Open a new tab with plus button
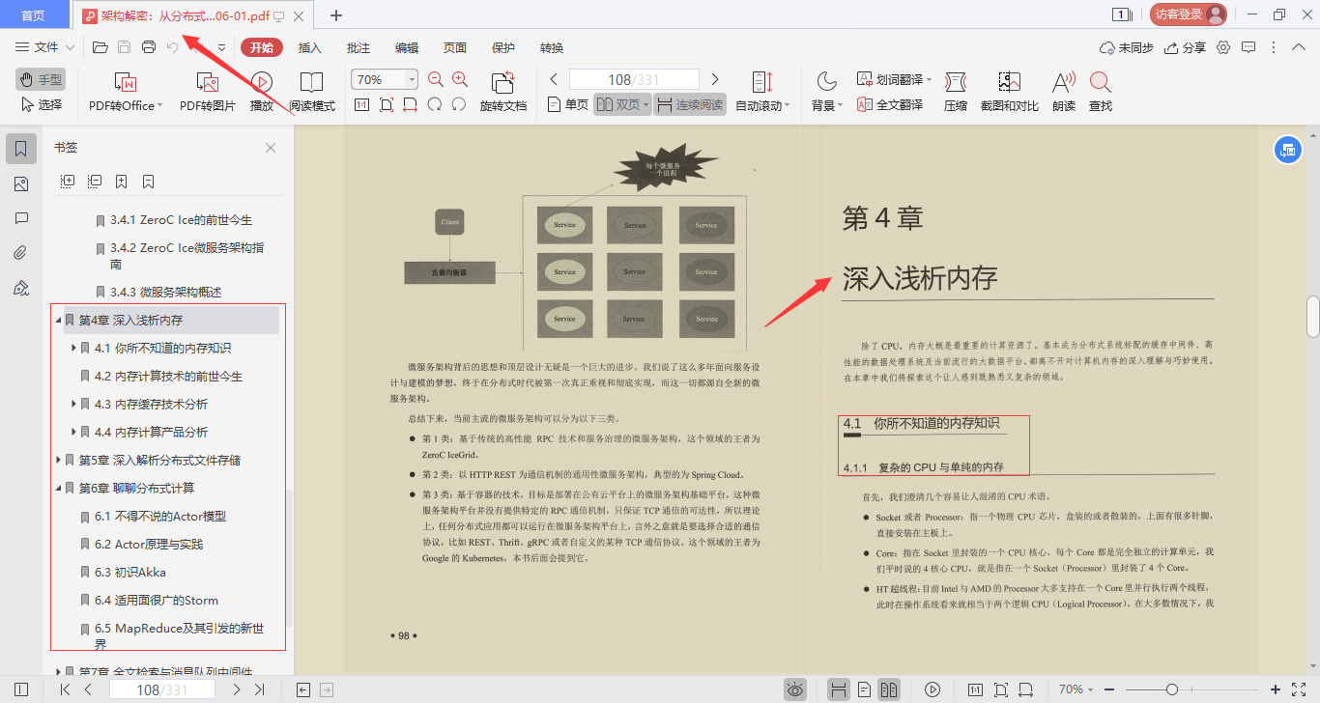 [336, 14]
